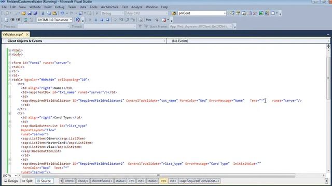Click the Diners ListItem code line
Image resolution: width=332 pixels, height=186 pixels.
click(53, 138)
